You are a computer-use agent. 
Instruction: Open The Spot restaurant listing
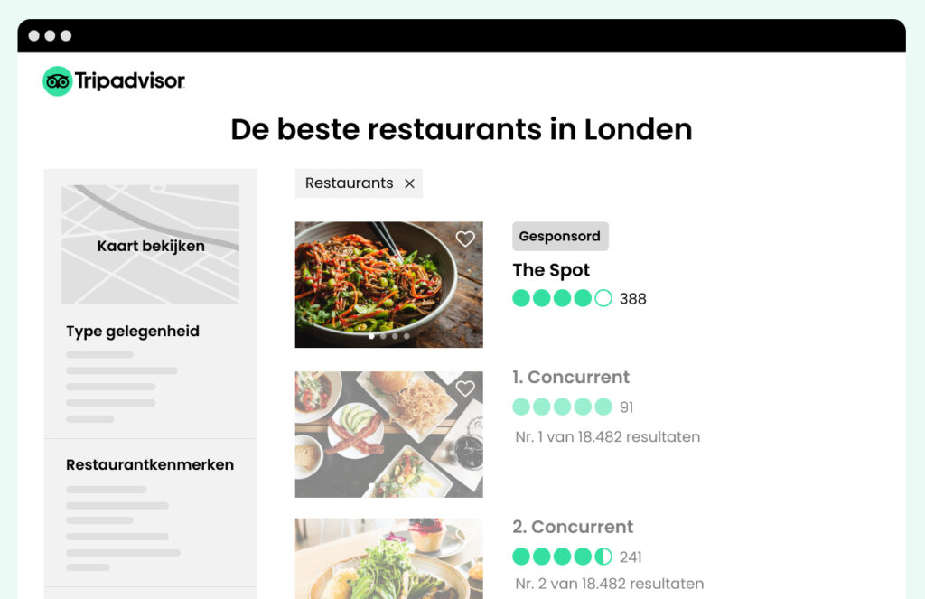(550, 270)
